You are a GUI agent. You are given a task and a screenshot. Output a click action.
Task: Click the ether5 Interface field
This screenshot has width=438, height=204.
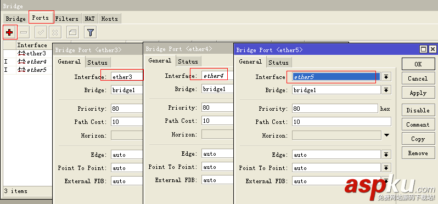[336, 77]
